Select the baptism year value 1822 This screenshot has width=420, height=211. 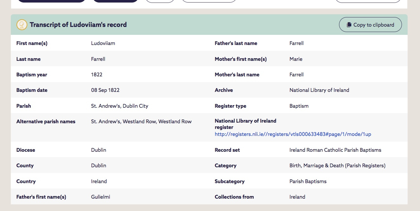pos(97,74)
